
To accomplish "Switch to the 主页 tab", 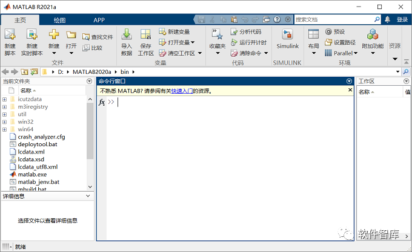I will 20,20.
